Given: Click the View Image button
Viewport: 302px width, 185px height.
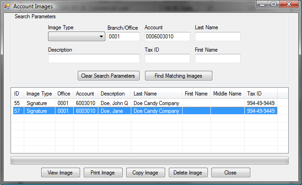Looking at the screenshot, I should (x=60, y=173).
